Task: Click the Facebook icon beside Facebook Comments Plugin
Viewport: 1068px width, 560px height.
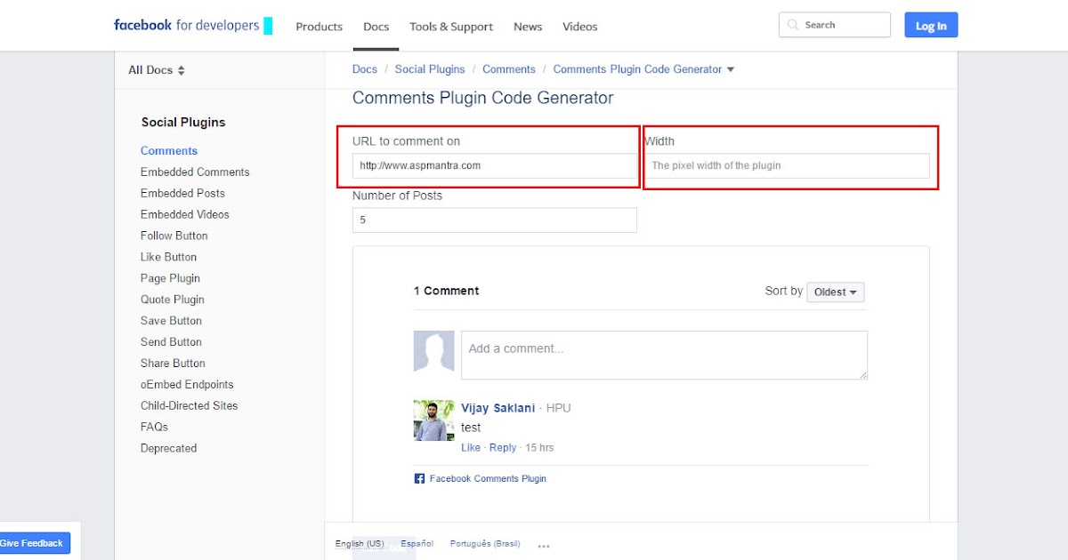Action: 418,477
